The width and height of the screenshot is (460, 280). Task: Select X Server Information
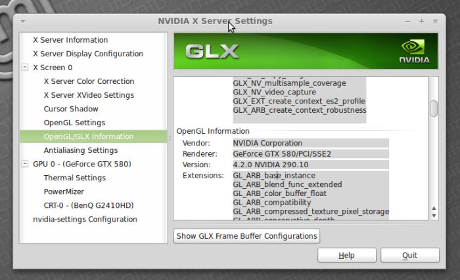[x=70, y=40]
